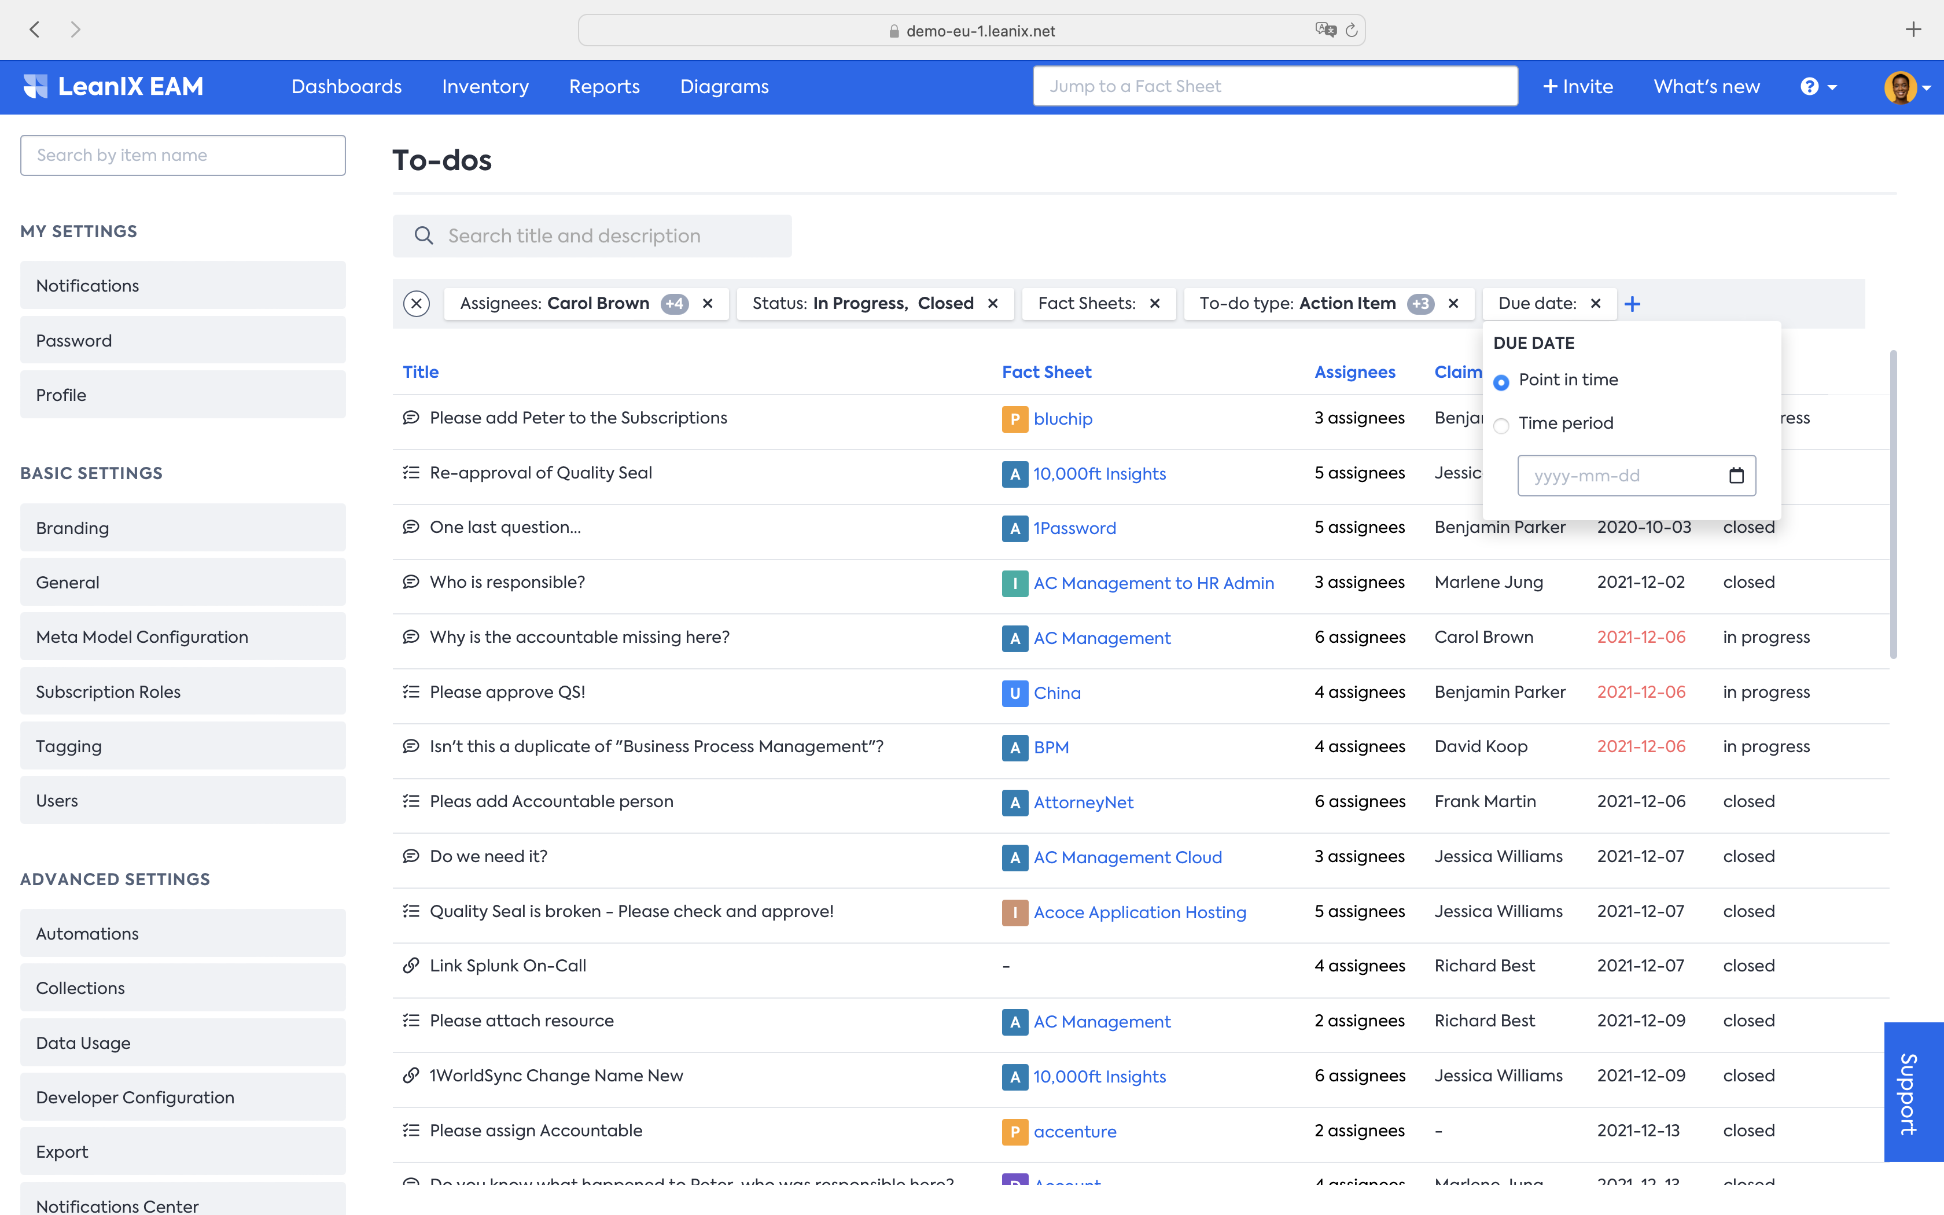Open the user avatar account menu
Viewport: 1944px width, 1215px height.
click(x=1907, y=87)
